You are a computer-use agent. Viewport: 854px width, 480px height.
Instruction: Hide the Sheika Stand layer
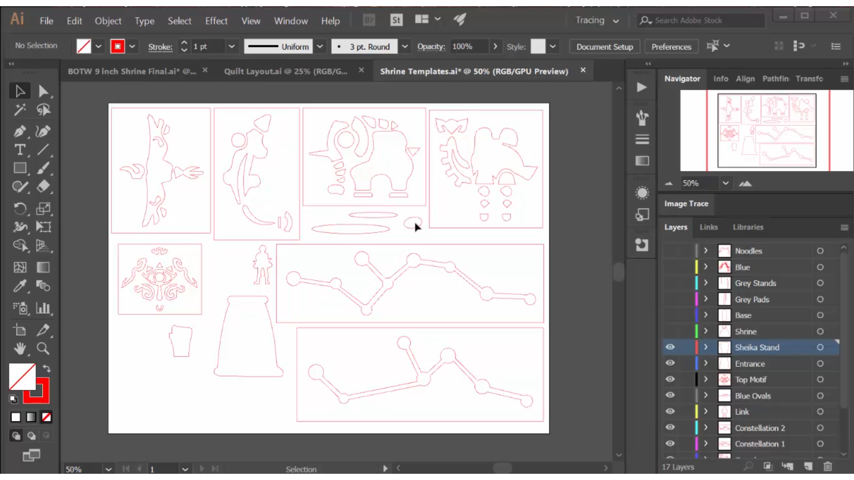coord(670,347)
